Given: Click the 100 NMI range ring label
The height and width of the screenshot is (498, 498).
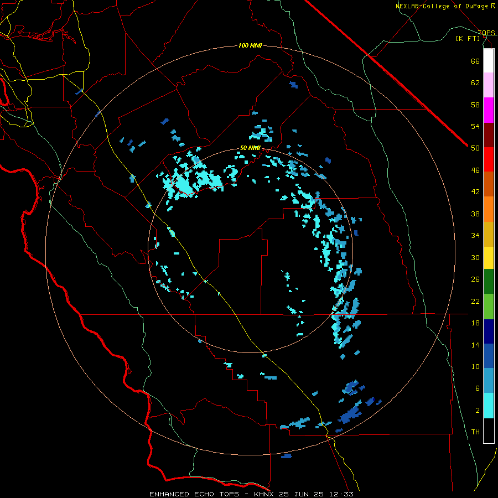Looking at the screenshot, I should click(250, 46).
